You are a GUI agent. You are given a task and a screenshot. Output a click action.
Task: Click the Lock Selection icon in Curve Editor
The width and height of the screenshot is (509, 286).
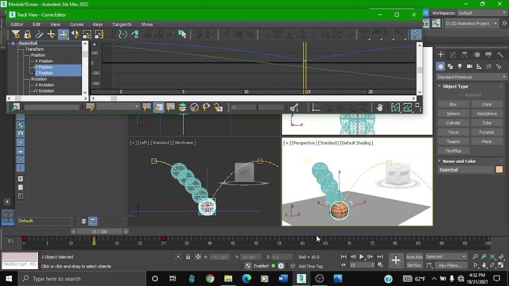pos(27,35)
